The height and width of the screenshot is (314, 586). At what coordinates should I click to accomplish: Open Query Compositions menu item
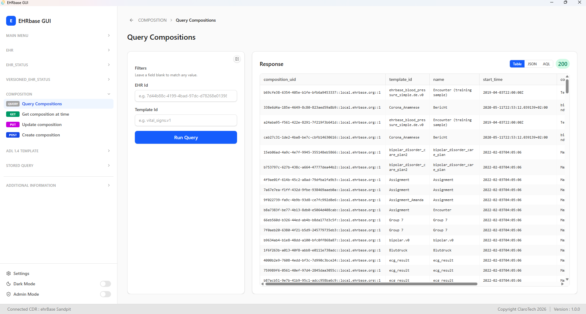pos(58,104)
